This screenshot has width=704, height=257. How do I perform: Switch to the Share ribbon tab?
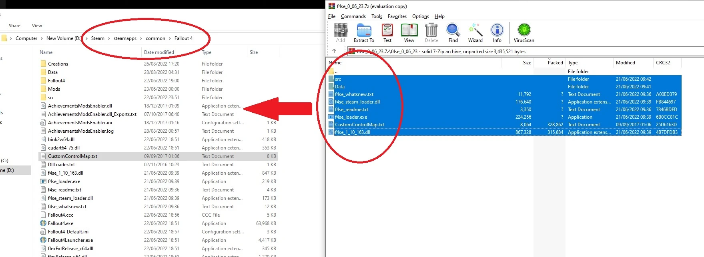pyautogui.click(x=15, y=26)
